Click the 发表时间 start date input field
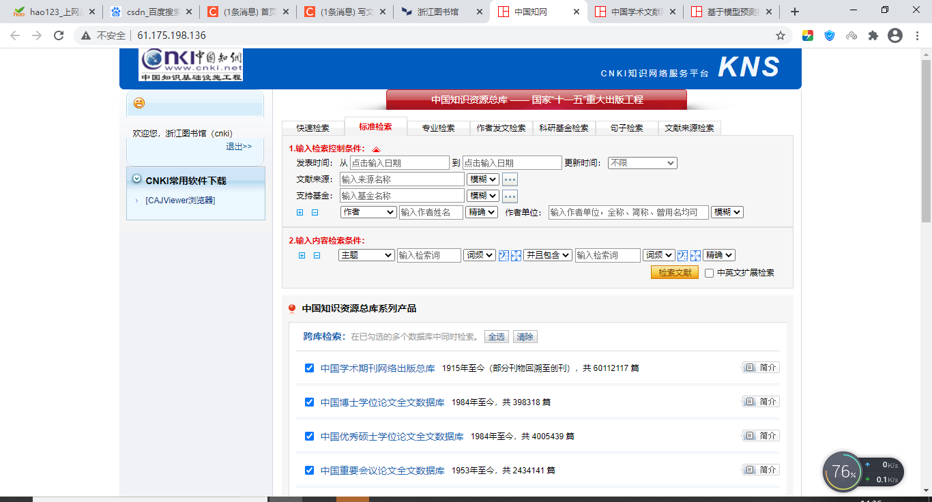This screenshot has height=502, width=932. 399,163
